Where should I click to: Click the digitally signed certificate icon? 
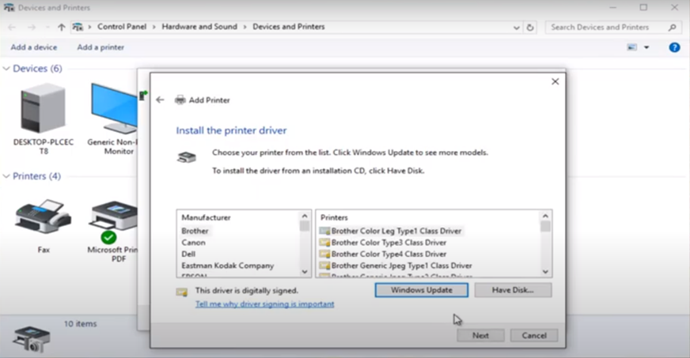click(182, 292)
